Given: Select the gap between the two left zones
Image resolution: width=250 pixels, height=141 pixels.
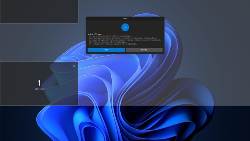Looking at the screenshot, I should coord(39,43).
